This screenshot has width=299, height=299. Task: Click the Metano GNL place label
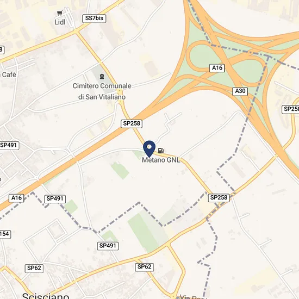pyautogui.click(x=161, y=160)
